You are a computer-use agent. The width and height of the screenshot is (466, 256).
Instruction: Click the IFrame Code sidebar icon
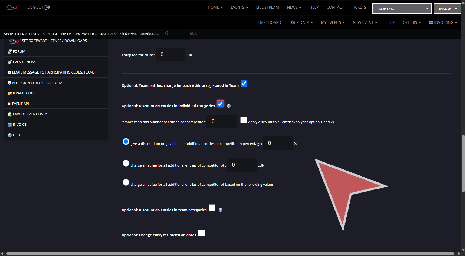click(10, 93)
